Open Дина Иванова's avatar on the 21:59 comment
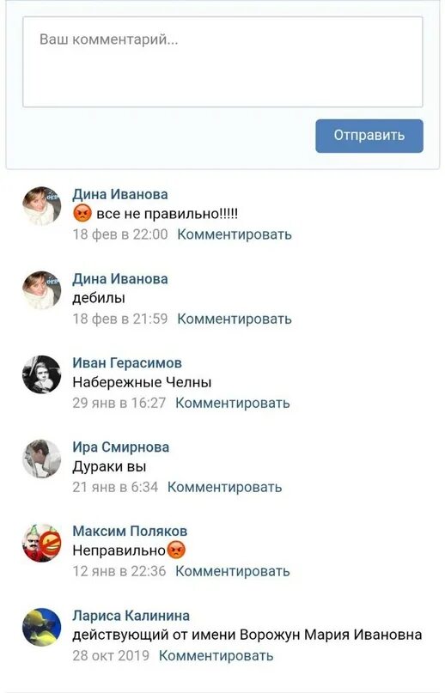The width and height of the screenshot is (445, 693). (x=42, y=290)
